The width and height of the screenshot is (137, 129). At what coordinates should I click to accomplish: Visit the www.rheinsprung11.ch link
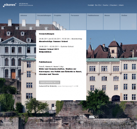click(x=68, y=86)
